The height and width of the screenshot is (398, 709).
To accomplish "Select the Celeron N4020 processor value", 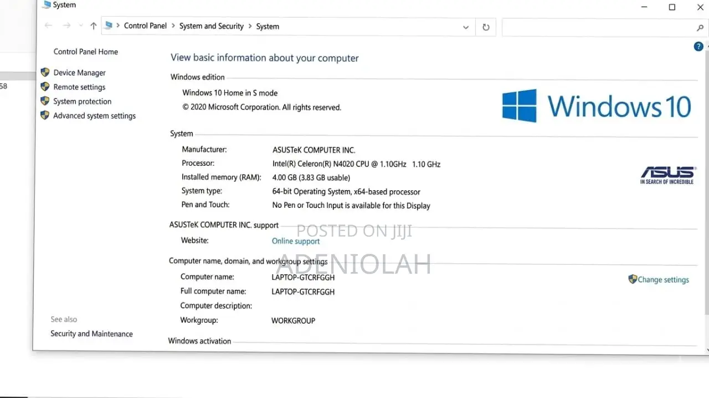I will [356, 164].
